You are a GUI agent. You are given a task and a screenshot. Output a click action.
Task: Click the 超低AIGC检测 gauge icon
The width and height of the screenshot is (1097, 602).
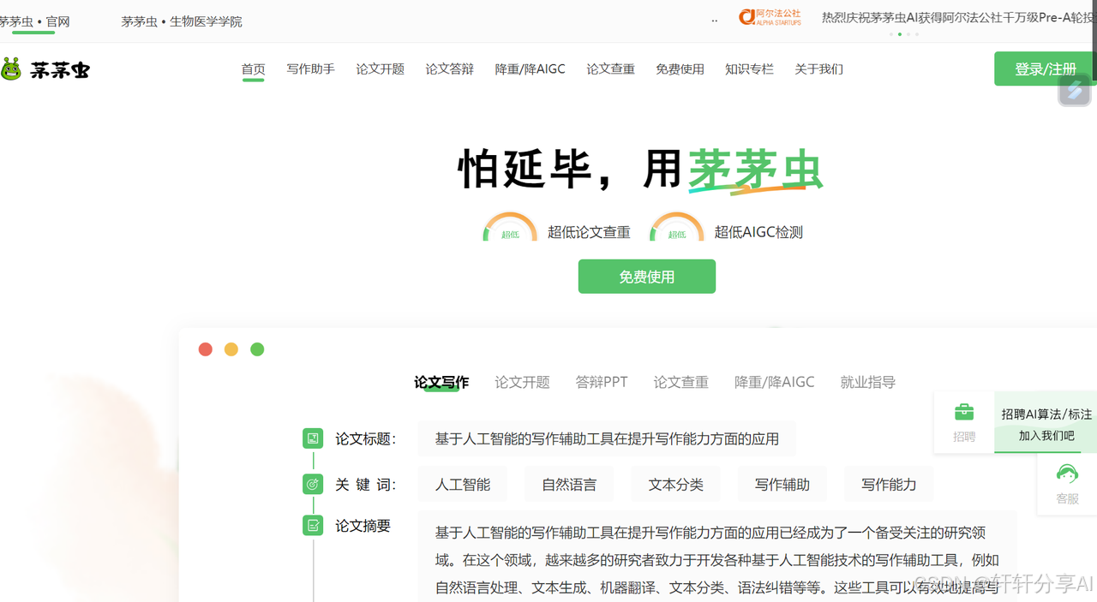click(x=676, y=228)
